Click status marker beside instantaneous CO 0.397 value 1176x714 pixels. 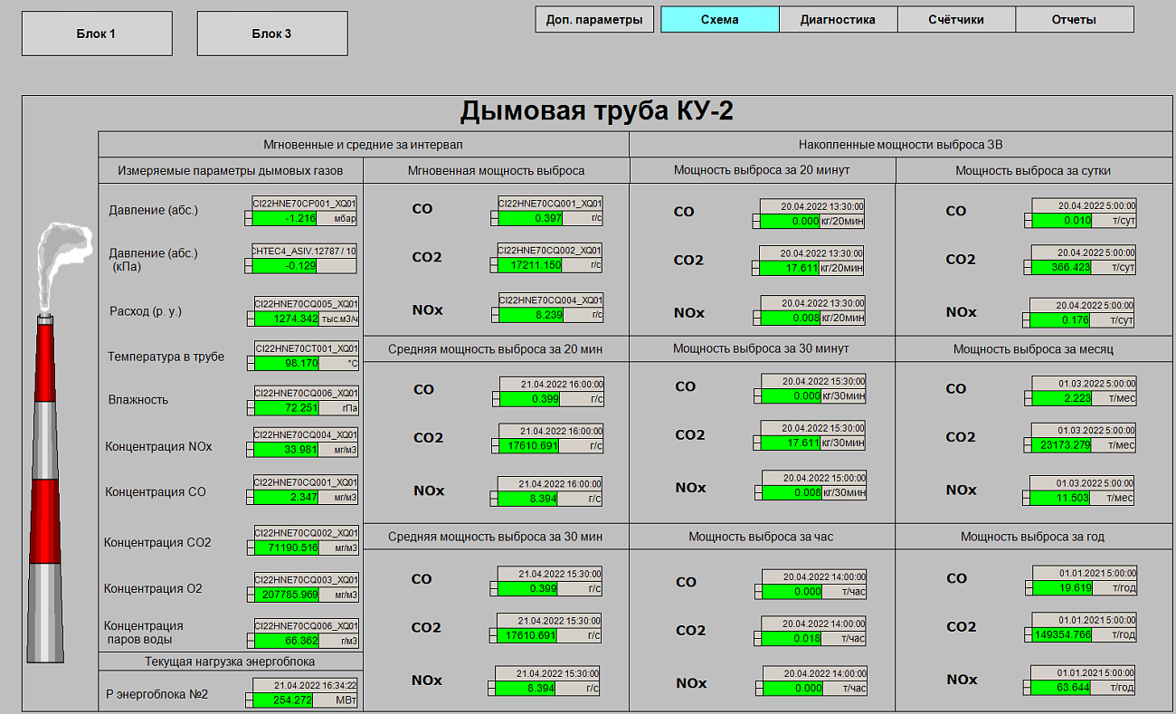(x=494, y=218)
